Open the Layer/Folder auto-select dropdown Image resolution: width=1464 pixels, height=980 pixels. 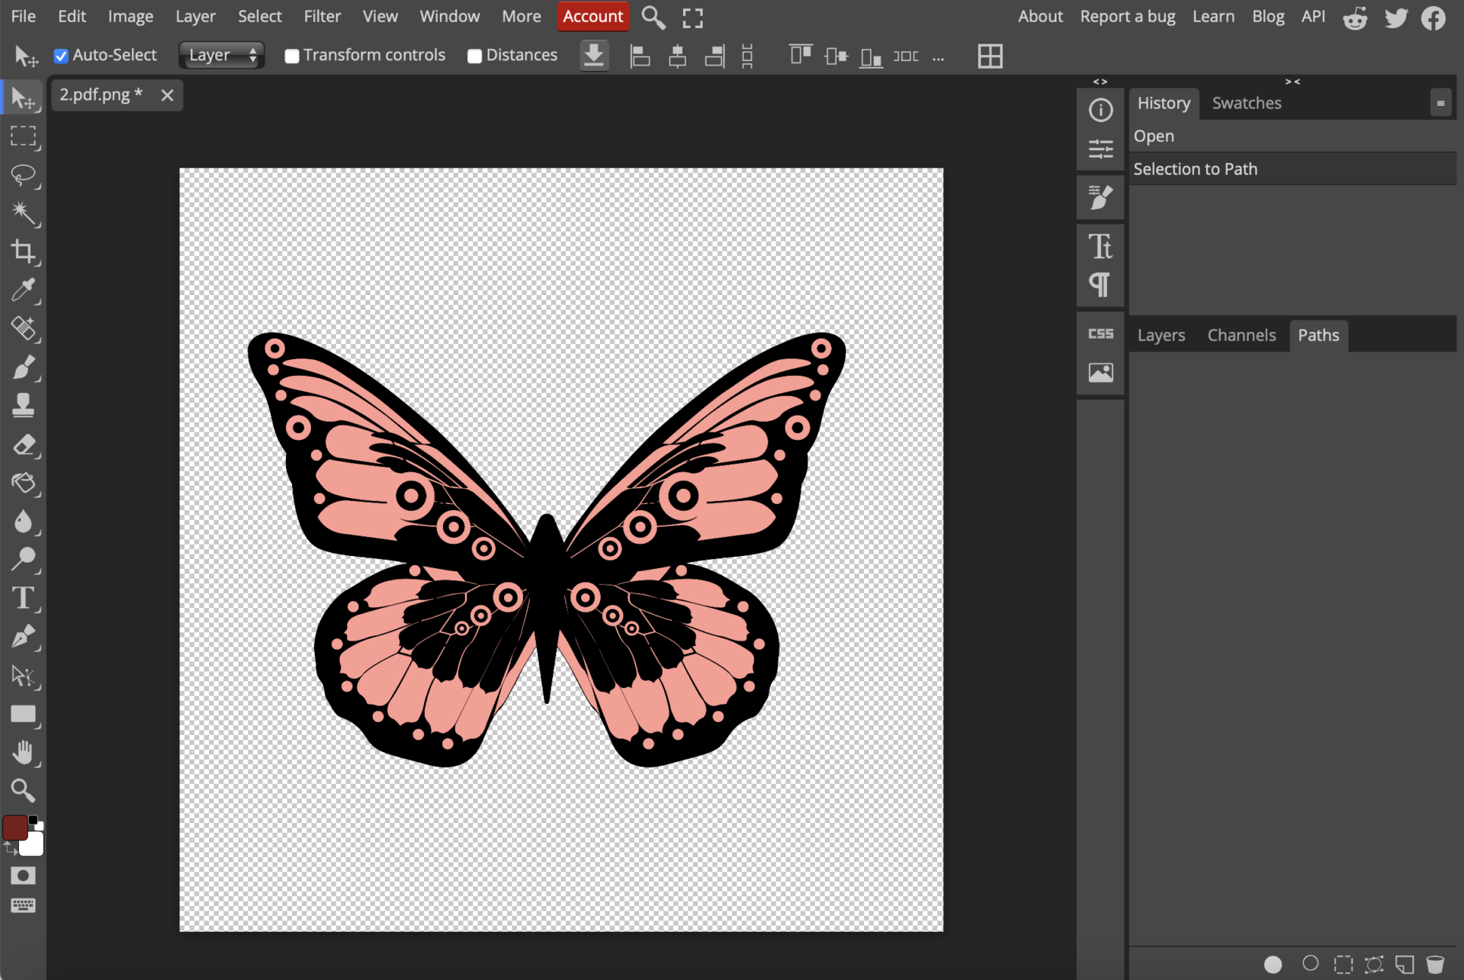point(222,55)
